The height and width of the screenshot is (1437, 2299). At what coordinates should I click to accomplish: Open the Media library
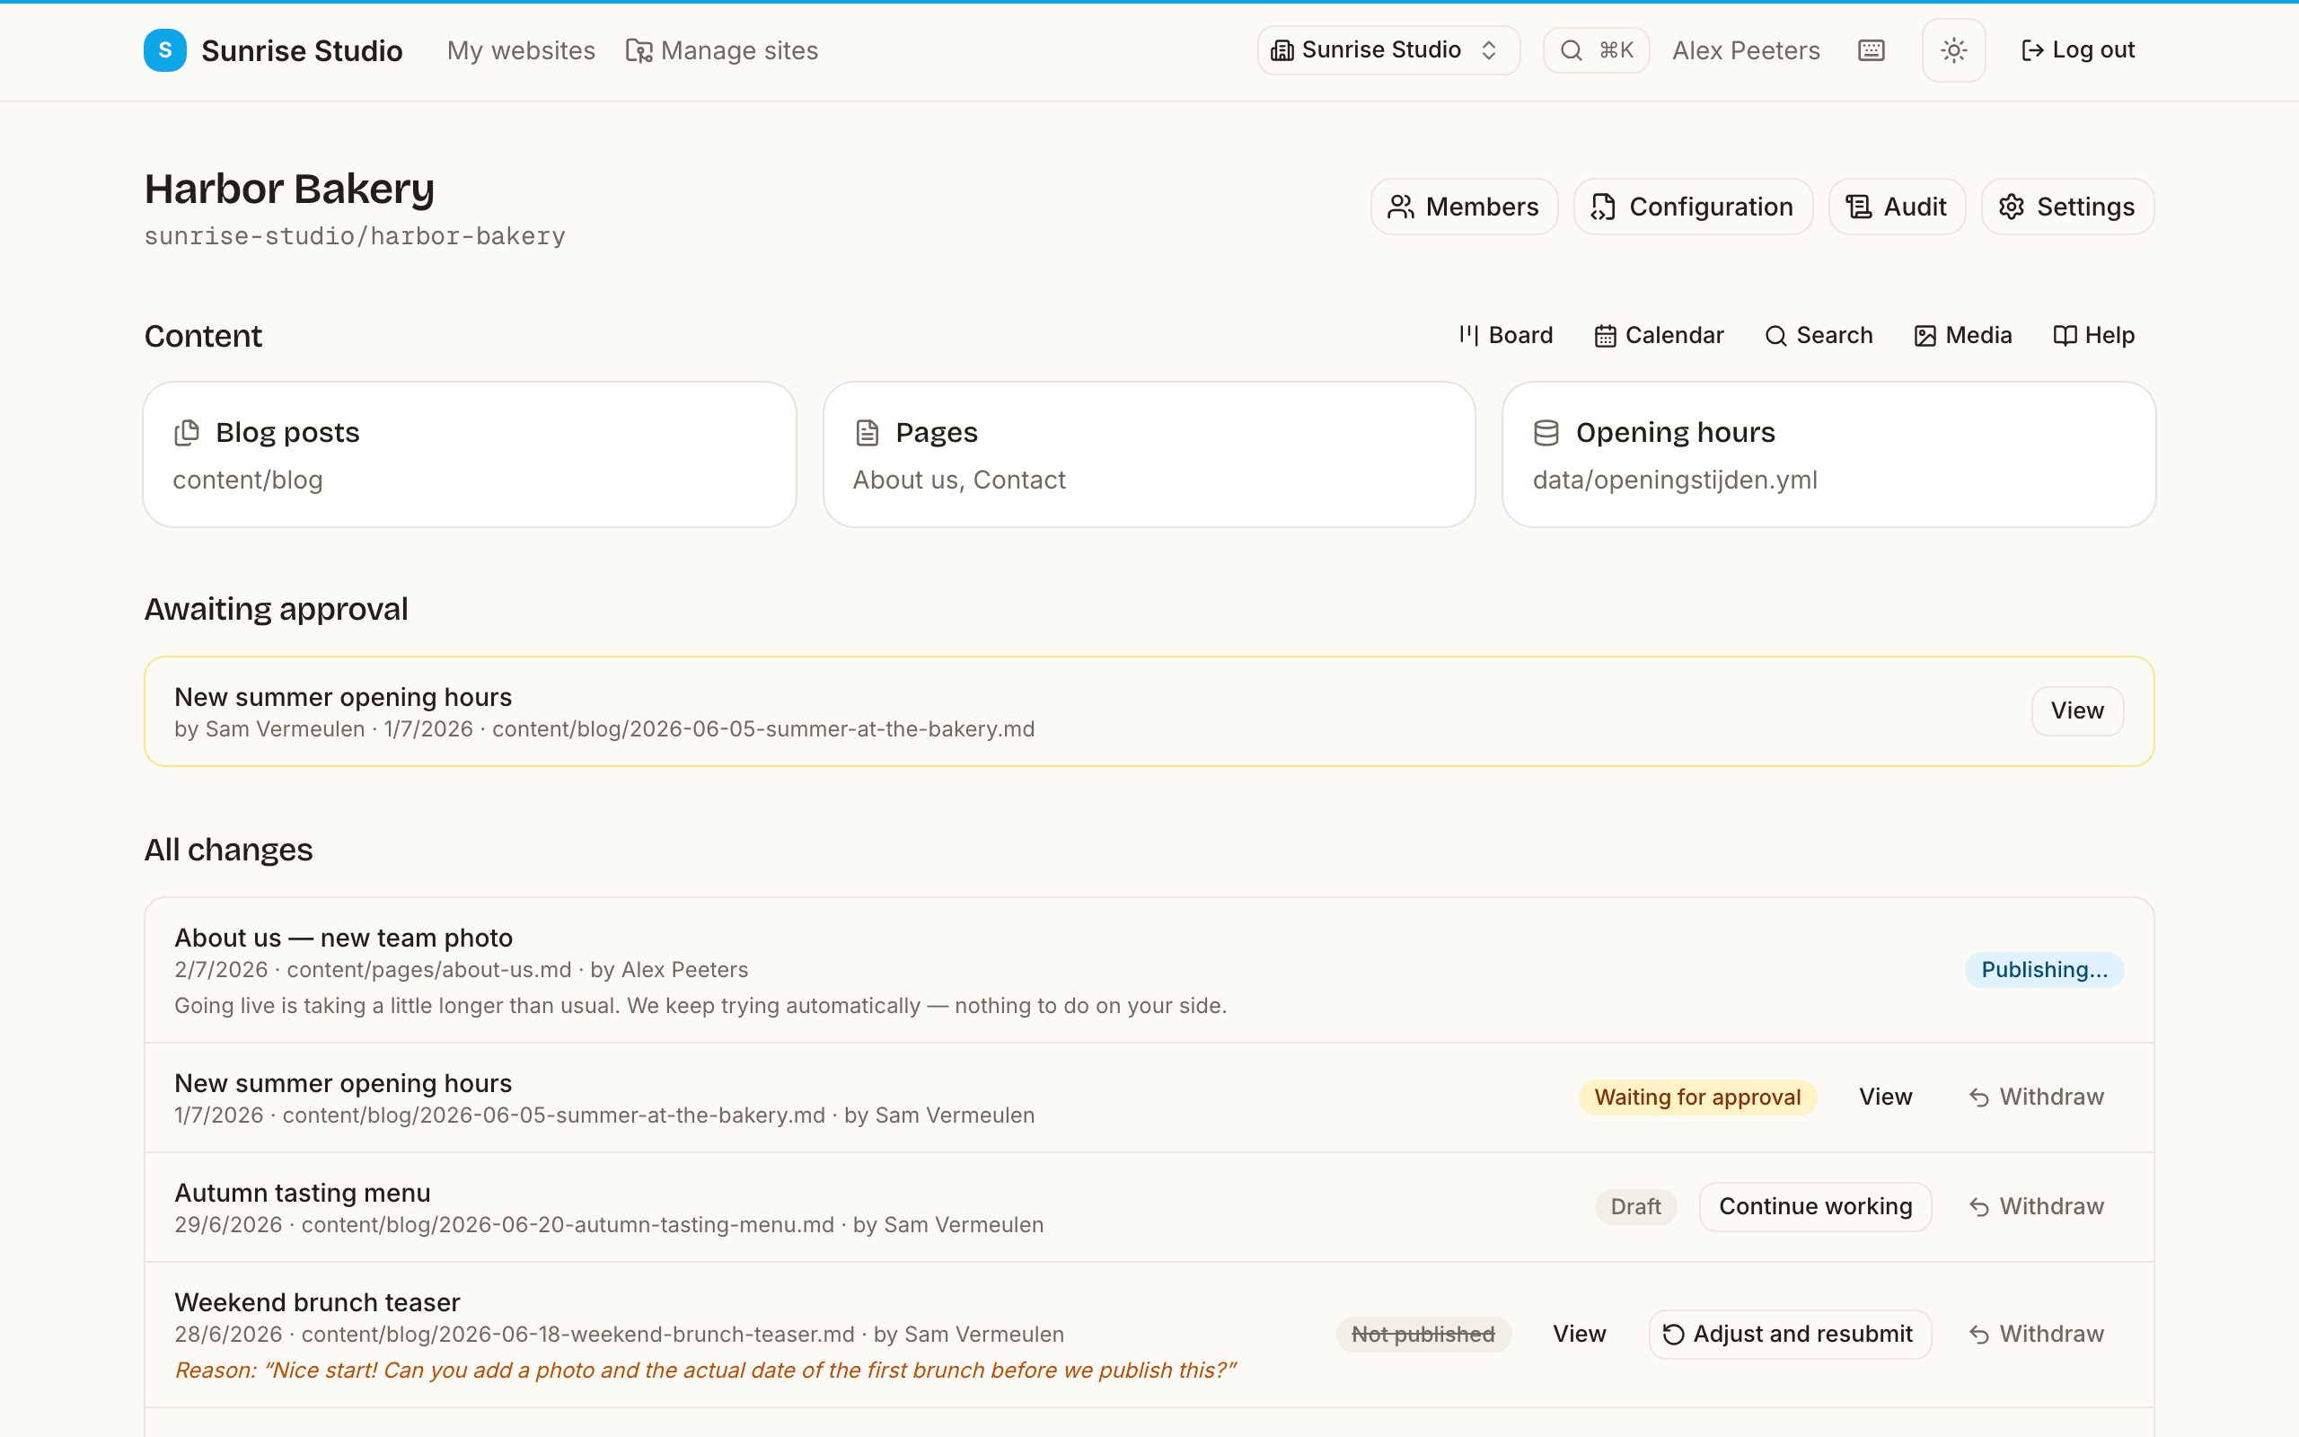tap(1963, 336)
